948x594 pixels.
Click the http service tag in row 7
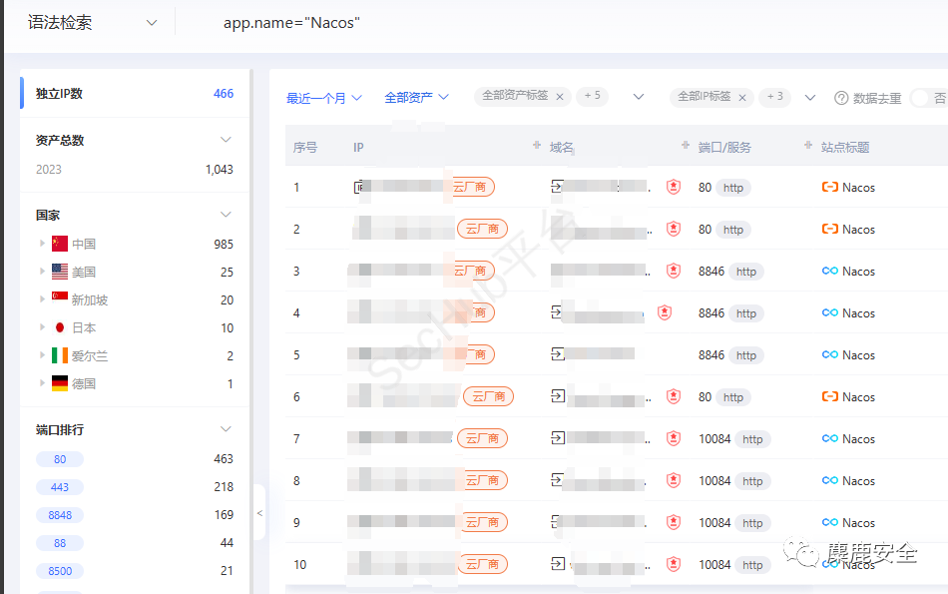(x=752, y=439)
